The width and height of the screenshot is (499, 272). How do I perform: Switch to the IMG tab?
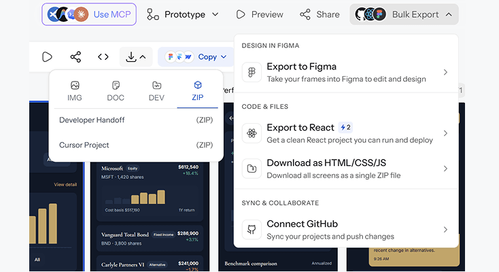[75, 91]
